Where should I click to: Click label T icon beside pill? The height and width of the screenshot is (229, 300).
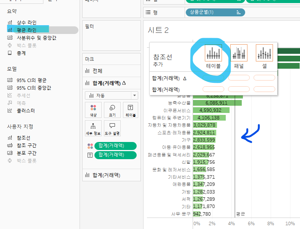coord(90,155)
